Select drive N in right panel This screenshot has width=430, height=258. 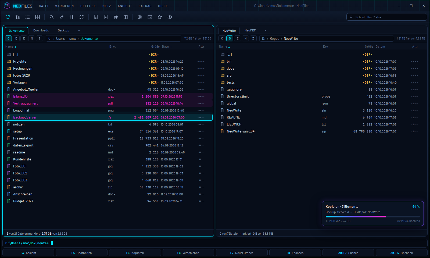[x=245, y=38]
